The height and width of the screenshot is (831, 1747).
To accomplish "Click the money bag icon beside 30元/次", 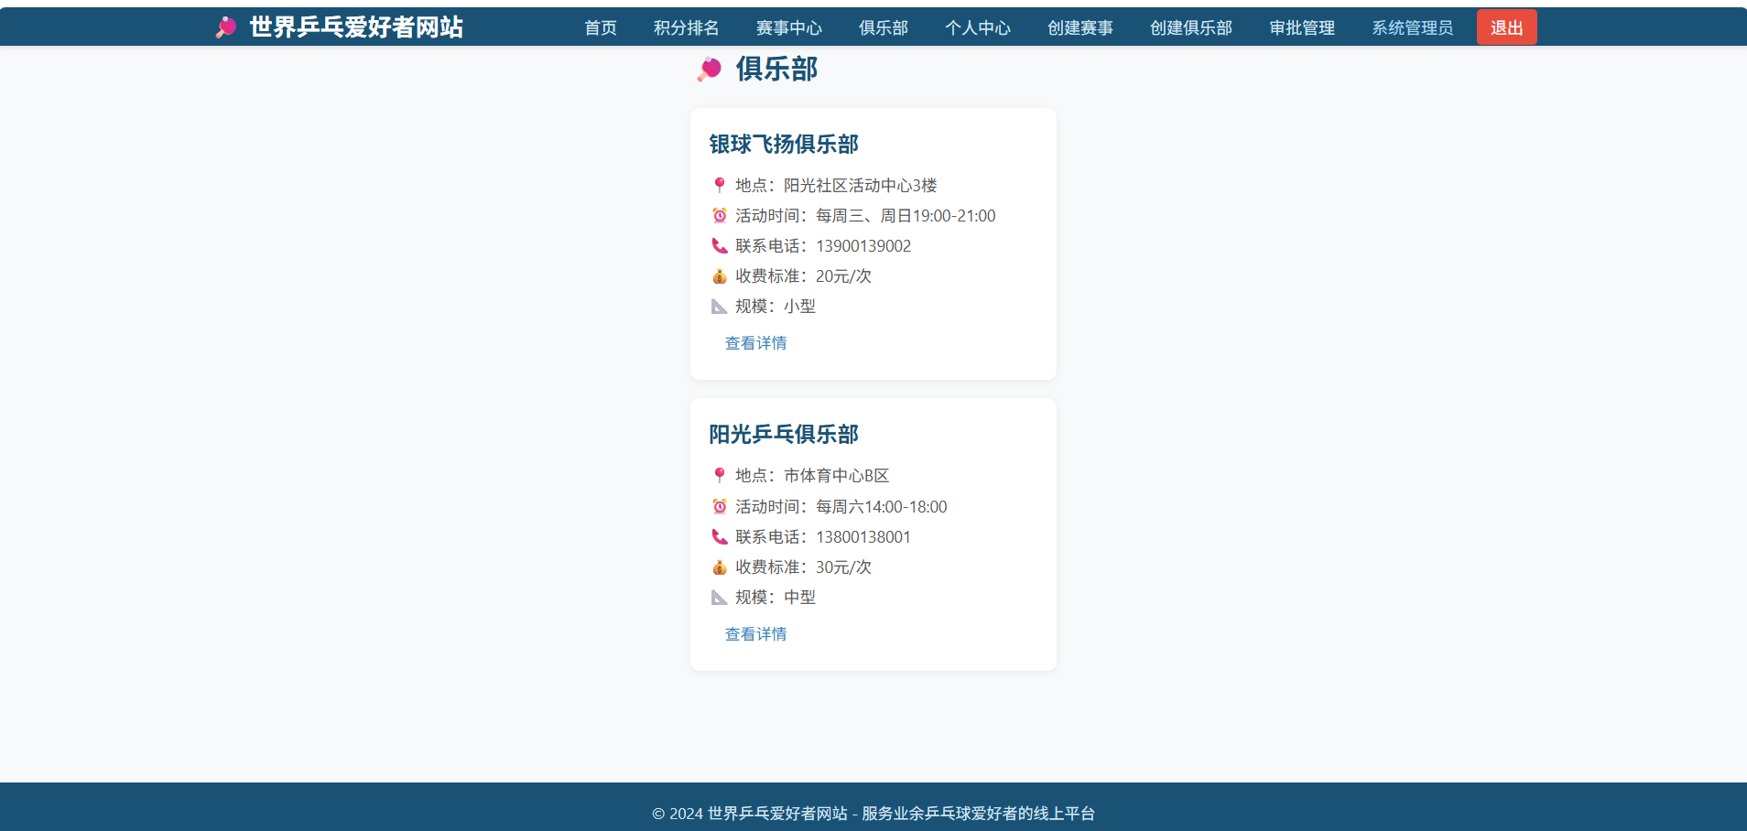I will (720, 567).
